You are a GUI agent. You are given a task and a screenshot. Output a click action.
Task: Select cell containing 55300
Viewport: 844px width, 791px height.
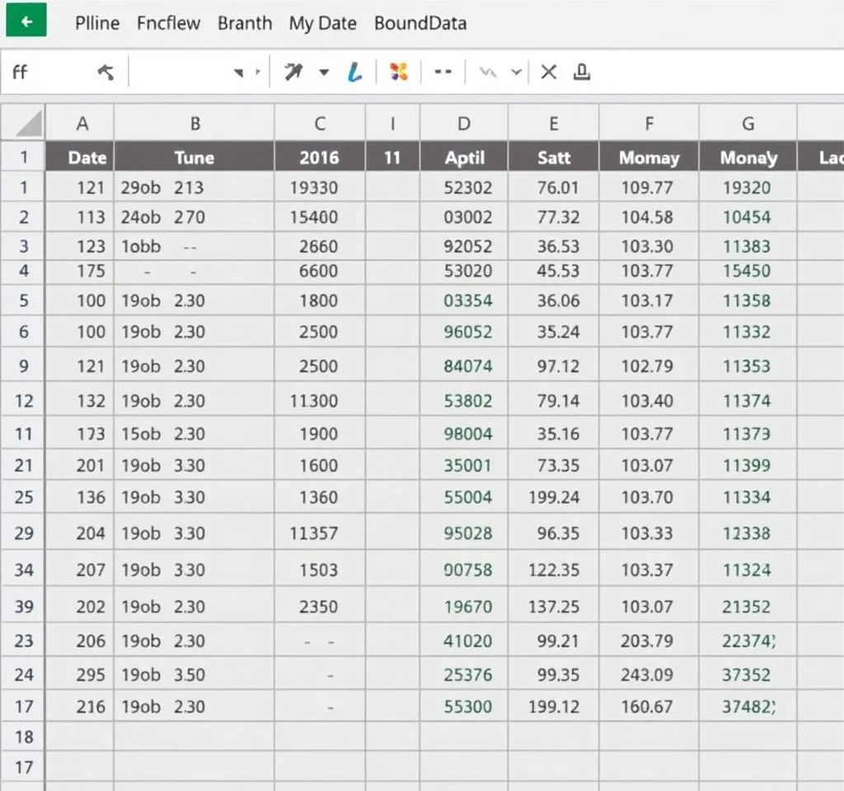click(x=464, y=706)
